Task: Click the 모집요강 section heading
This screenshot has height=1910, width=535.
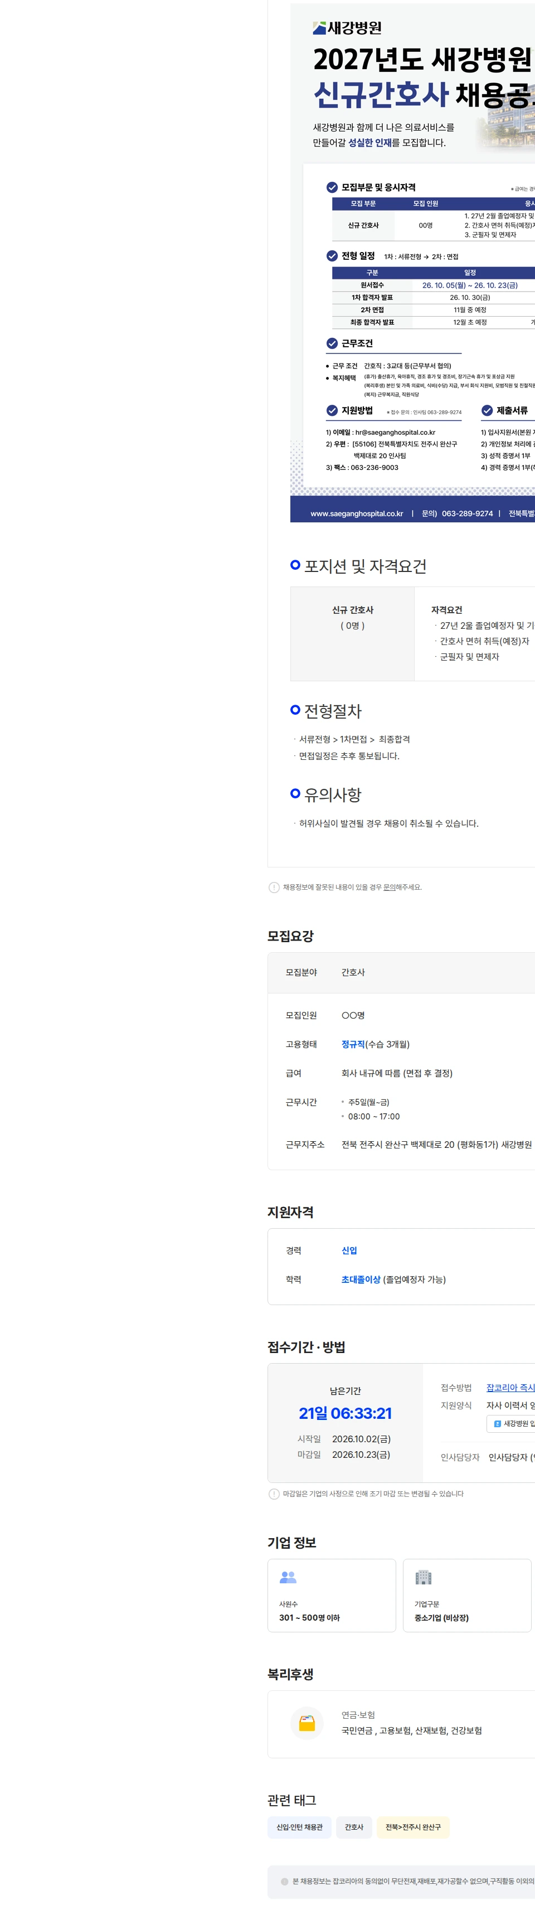Action: coord(290,935)
